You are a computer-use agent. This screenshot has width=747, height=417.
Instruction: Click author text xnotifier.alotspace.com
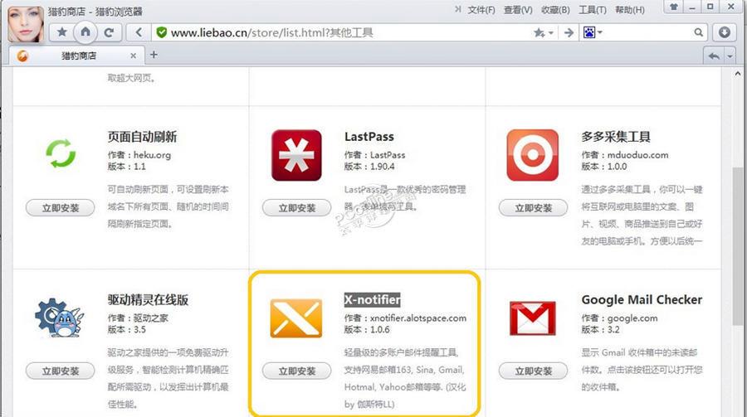418,318
